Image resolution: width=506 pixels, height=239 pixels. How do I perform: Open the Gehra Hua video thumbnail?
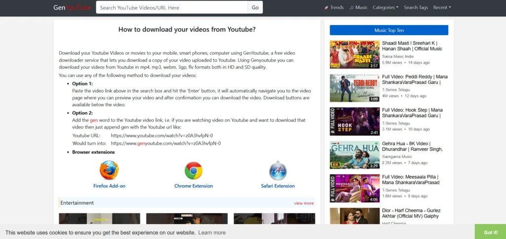[x=355, y=155]
